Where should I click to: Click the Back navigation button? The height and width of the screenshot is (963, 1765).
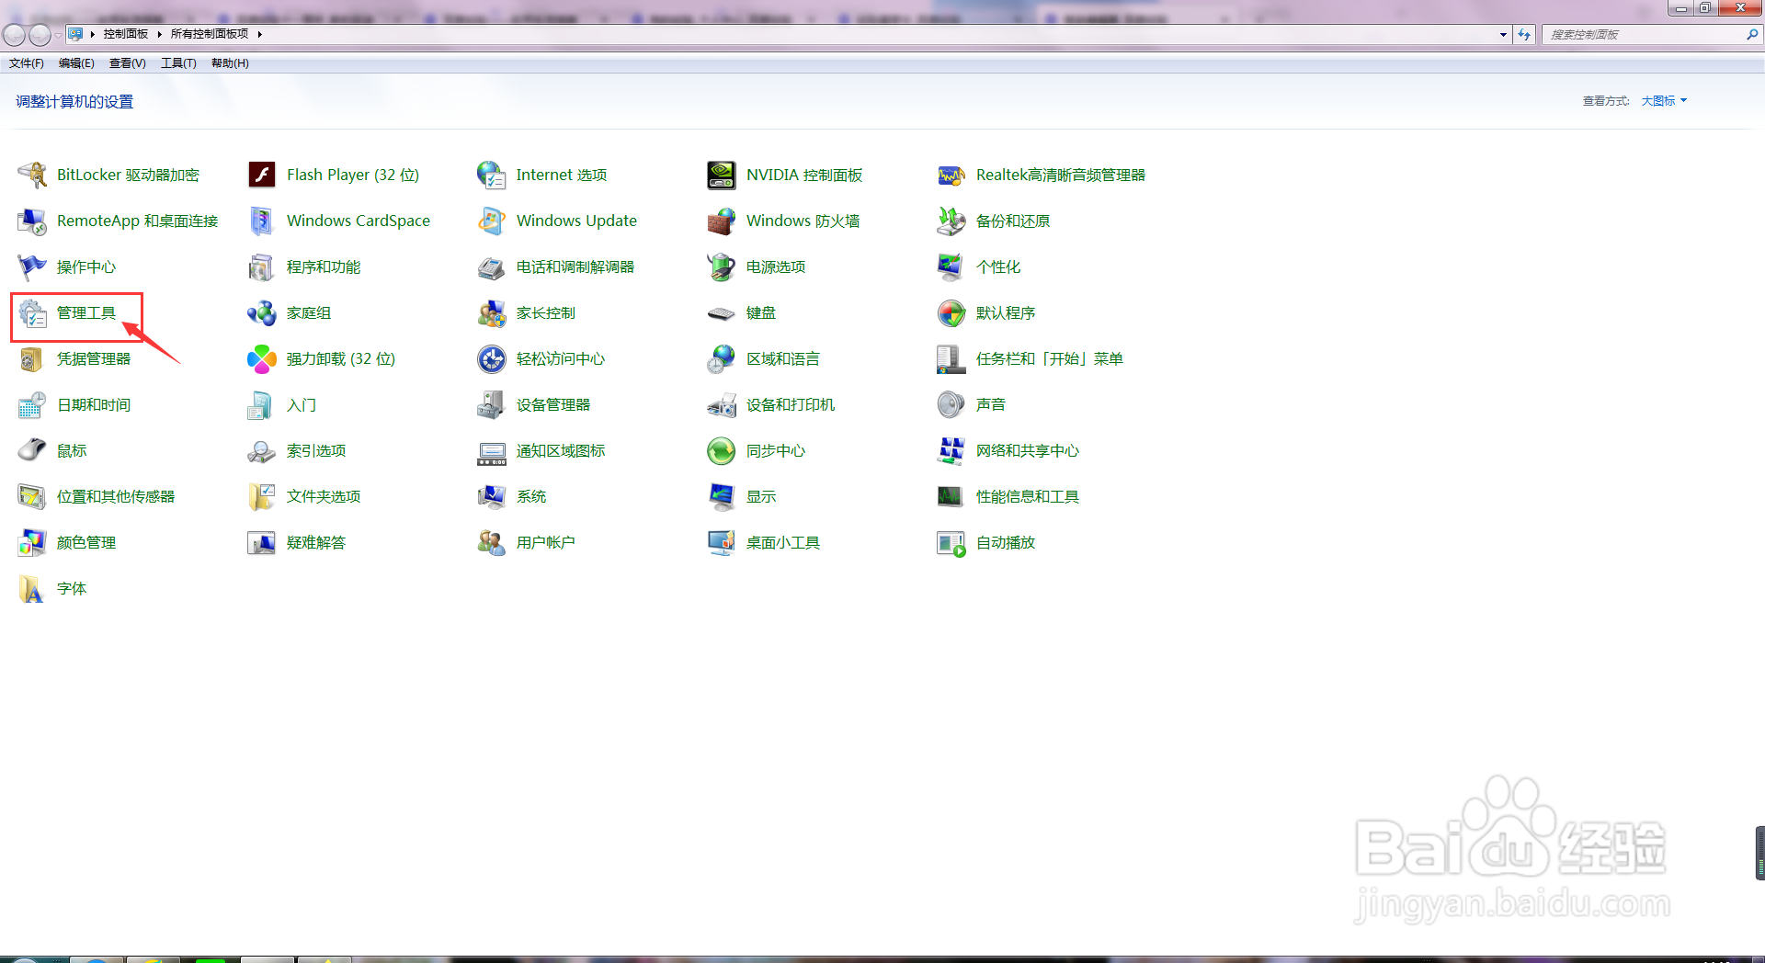[x=14, y=35]
